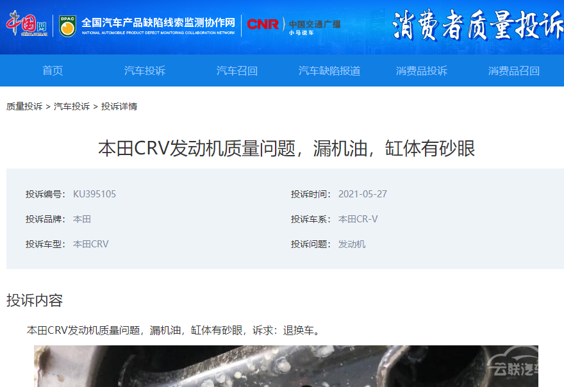
Task: Click the 投诉车系 value 本田CR-V
Action: [358, 219]
